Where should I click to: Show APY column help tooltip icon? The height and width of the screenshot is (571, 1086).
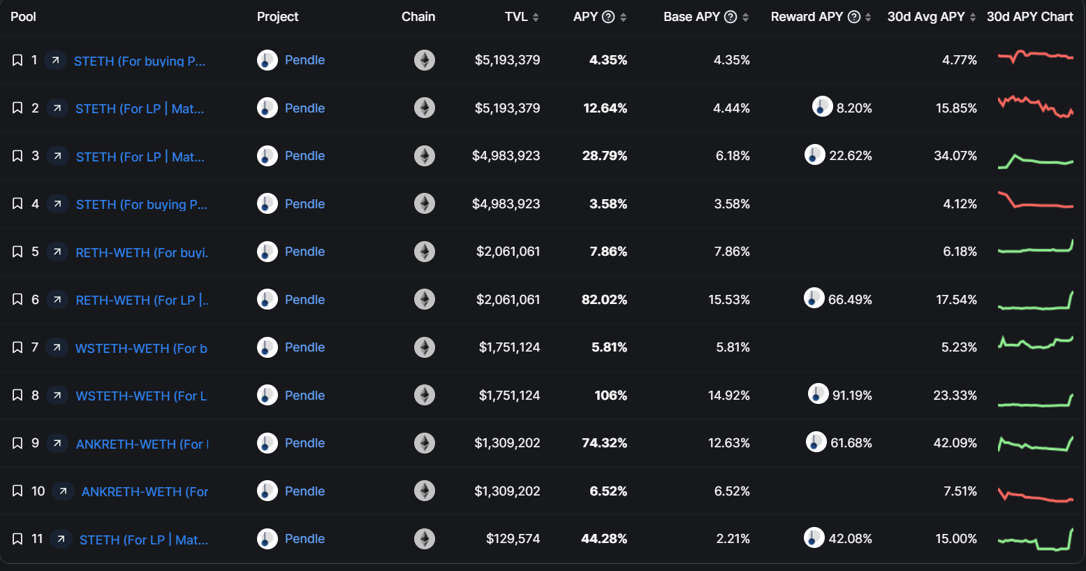click(608, 17)
